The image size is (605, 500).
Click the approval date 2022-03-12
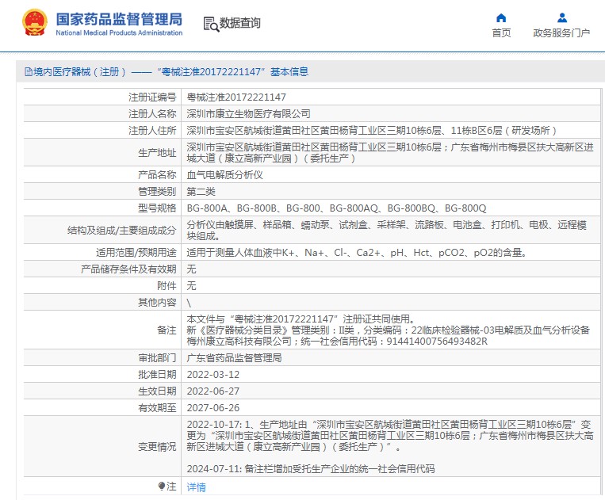tap(212, 374)
